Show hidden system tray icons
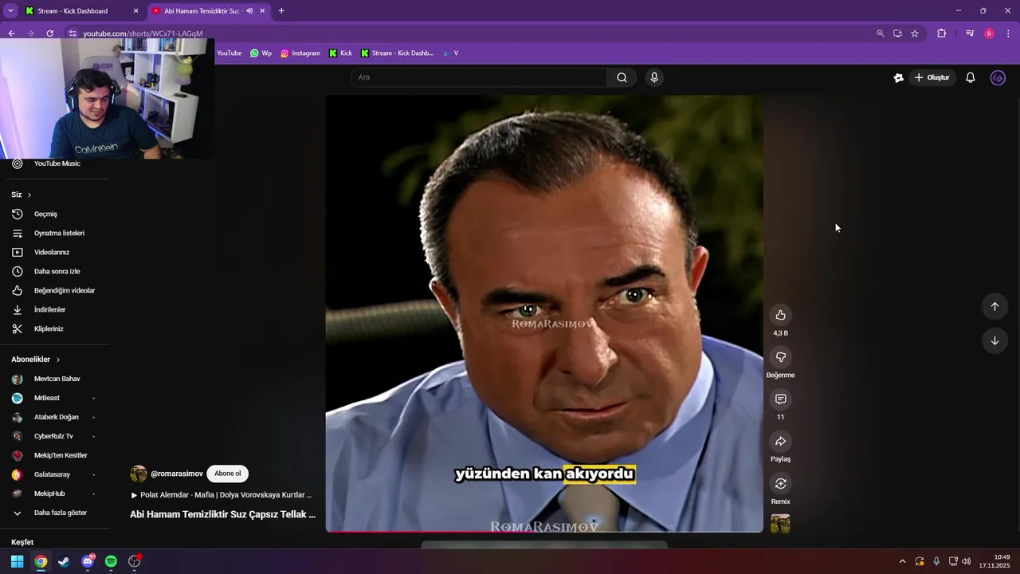1020x574 pixels. (902, 561)
